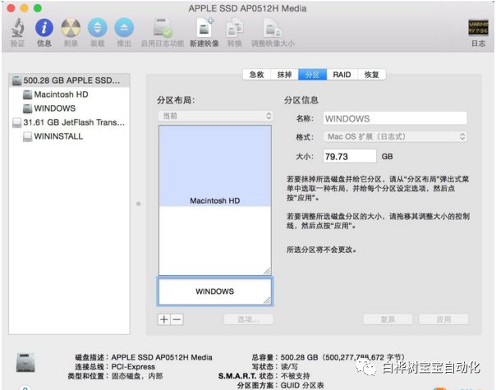Click connection bus text PCI-Express

point(133,367)
